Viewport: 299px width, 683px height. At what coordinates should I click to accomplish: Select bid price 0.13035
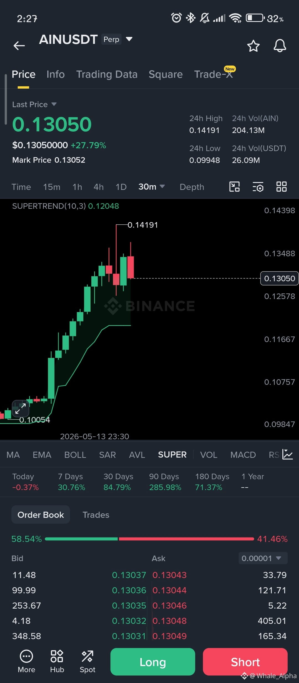point(129,606)
